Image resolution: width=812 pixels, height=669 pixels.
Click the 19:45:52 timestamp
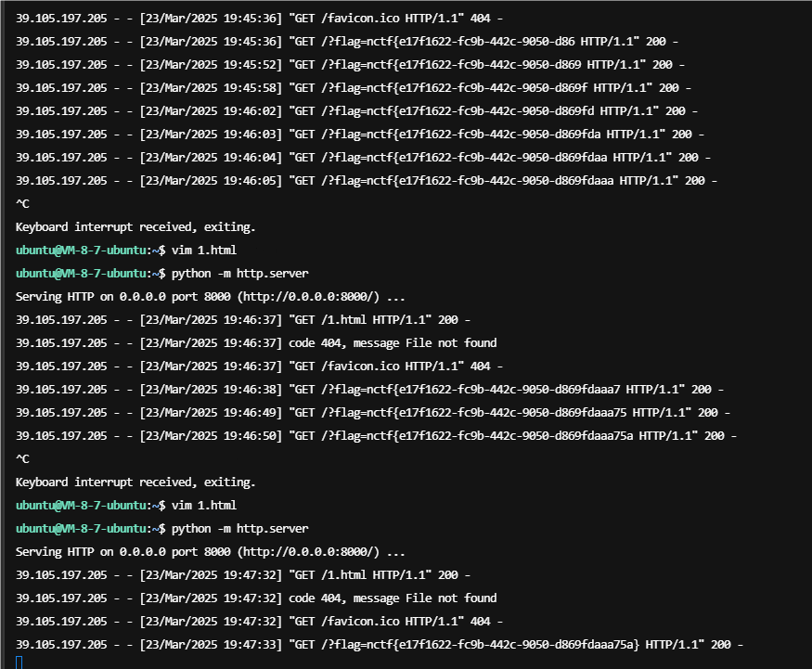(x=211, y=65)
